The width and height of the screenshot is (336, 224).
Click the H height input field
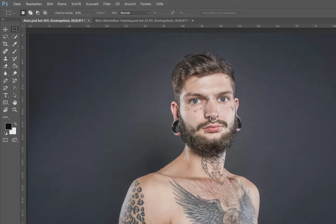point(188,13)
